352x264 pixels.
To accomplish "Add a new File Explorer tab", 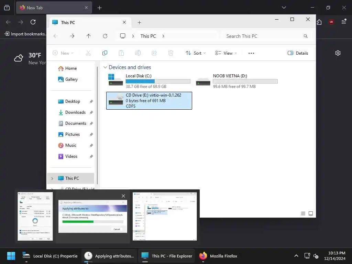I will coord(140,22).
